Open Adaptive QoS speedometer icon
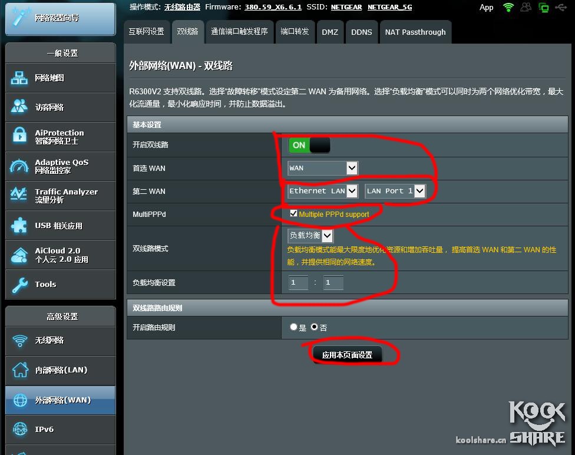 [x=19, y=166]
